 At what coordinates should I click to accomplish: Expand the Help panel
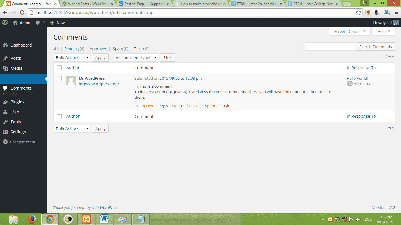384,31
